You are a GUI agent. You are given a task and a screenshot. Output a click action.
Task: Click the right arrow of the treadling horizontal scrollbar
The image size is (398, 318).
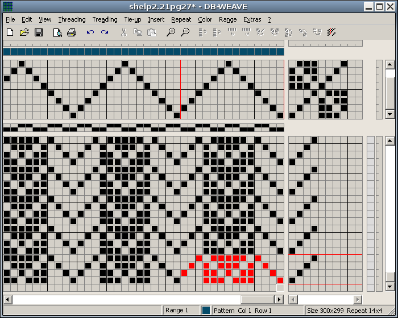tap(358, 299)
